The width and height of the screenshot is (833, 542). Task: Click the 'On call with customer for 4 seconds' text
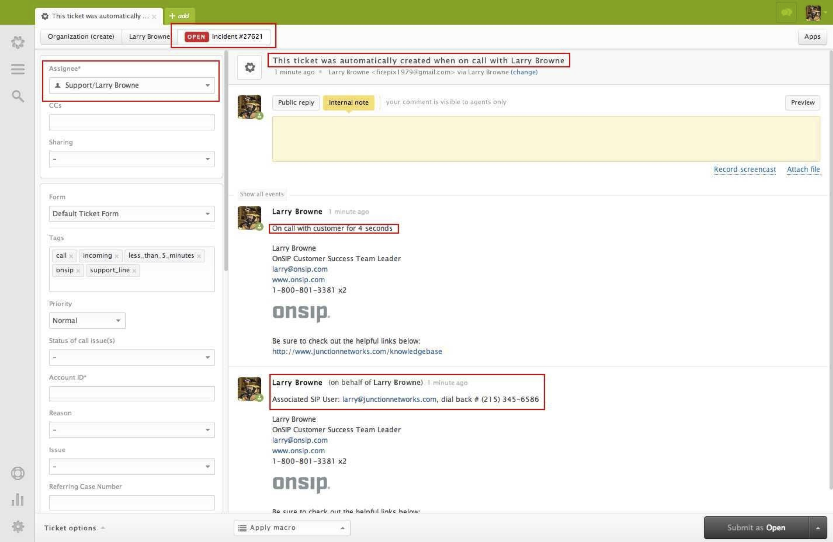pyautogui.click(x=332, y=228)
